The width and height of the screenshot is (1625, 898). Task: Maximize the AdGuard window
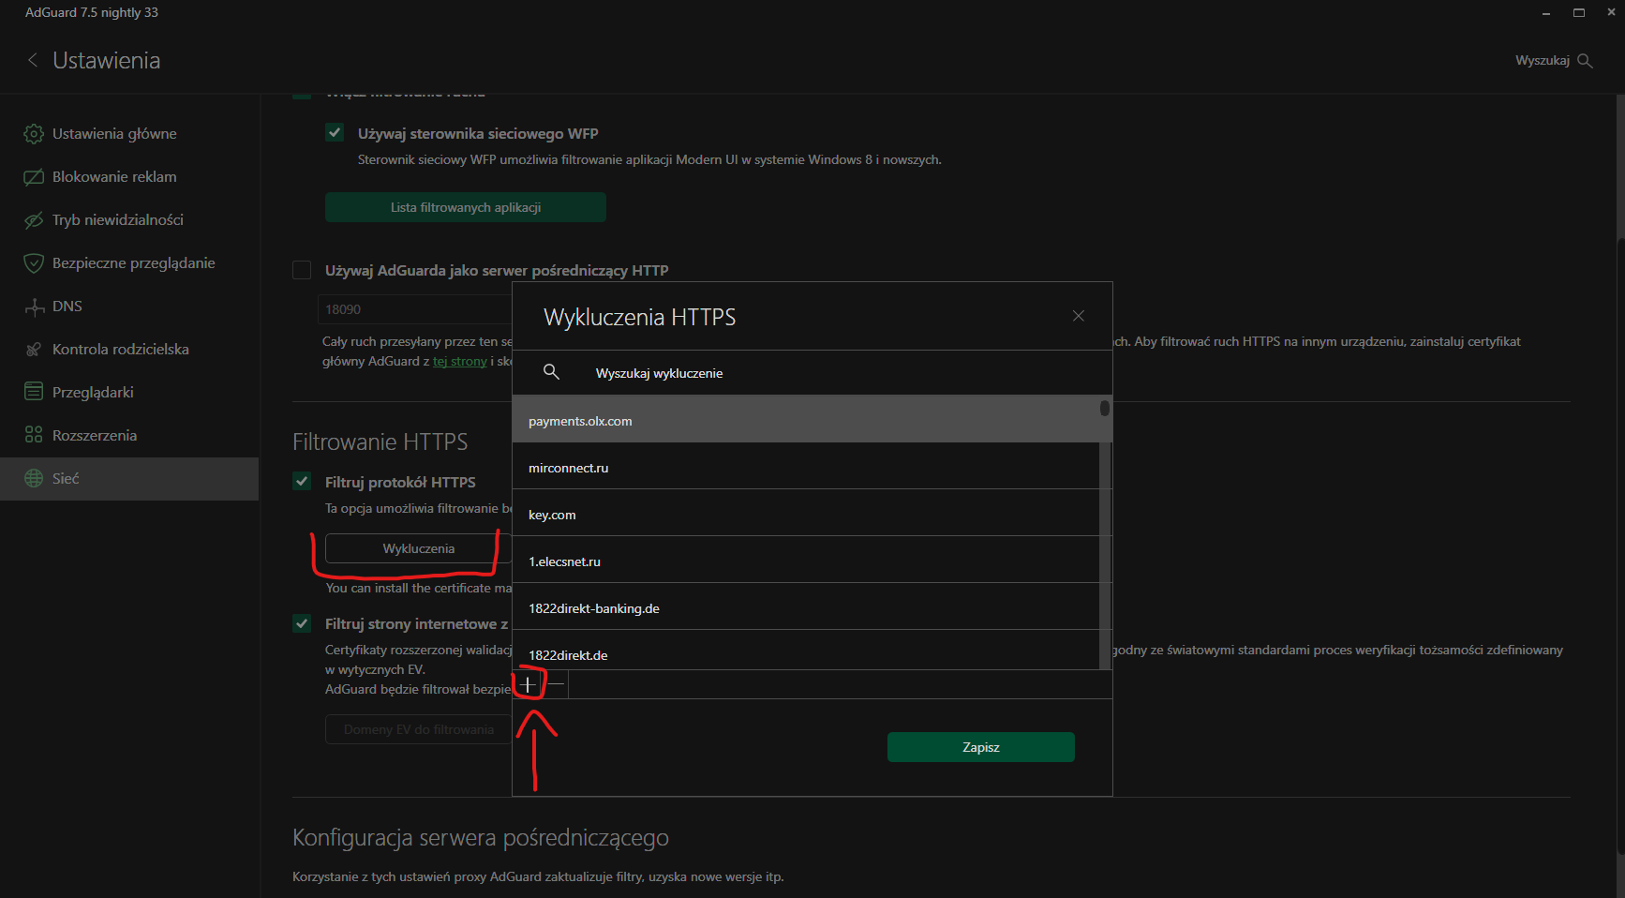click(x=1579, y=13)
